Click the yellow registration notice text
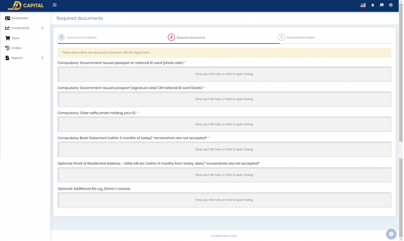 point(106,53)
